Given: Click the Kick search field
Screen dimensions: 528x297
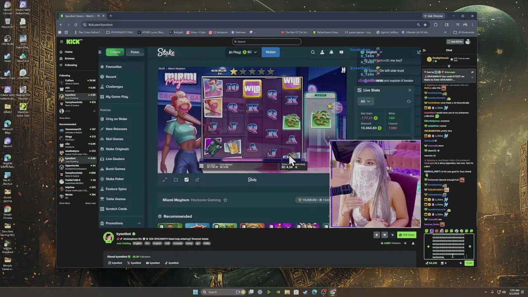Looking at the screenshot, I should click(266, 42).
